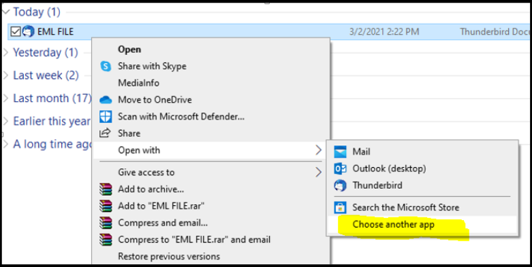Choose Add to "EML FILE.rar"
This screenshot has width=532, height=267.
click(x=161, y=206)
